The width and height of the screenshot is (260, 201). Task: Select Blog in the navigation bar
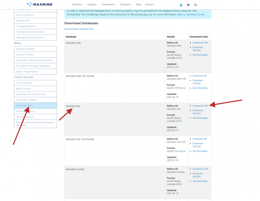(x=139, y=4)
